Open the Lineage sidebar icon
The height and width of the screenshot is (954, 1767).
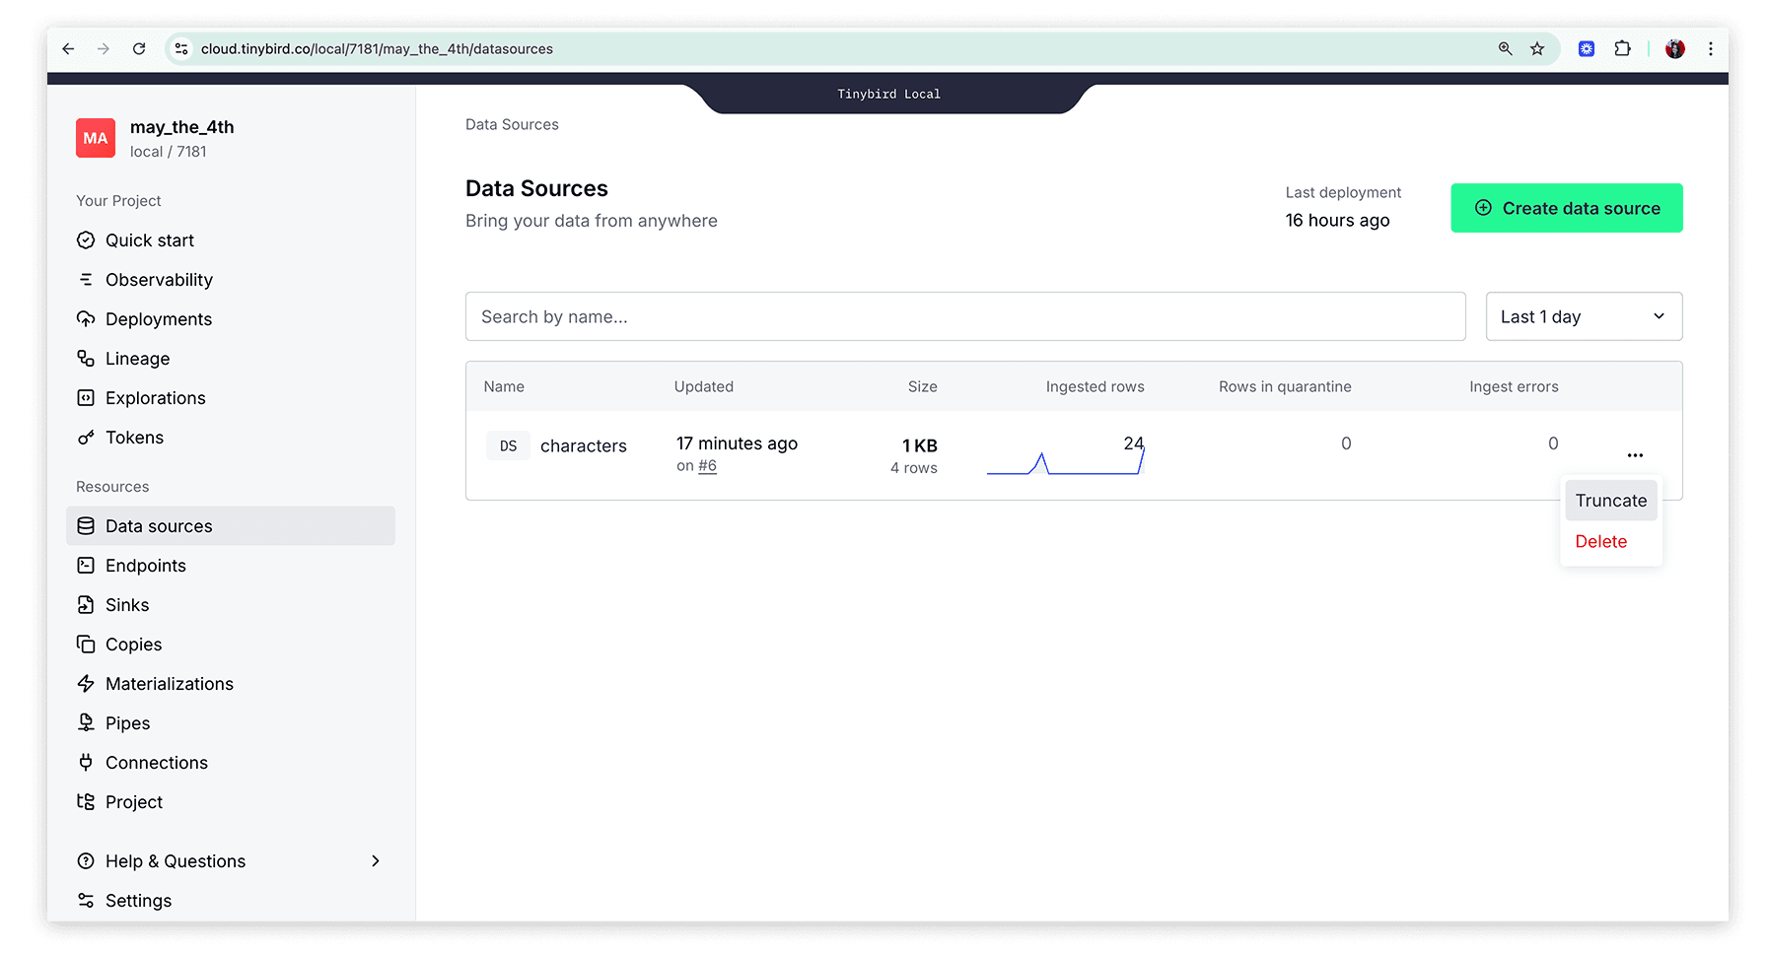[86, 359]
